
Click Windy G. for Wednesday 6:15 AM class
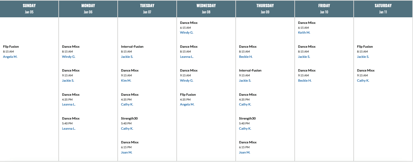[187, 33]
